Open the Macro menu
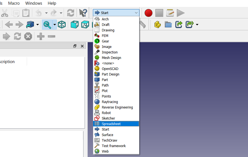The image size is (248, 157). click(x=14, y=3)
